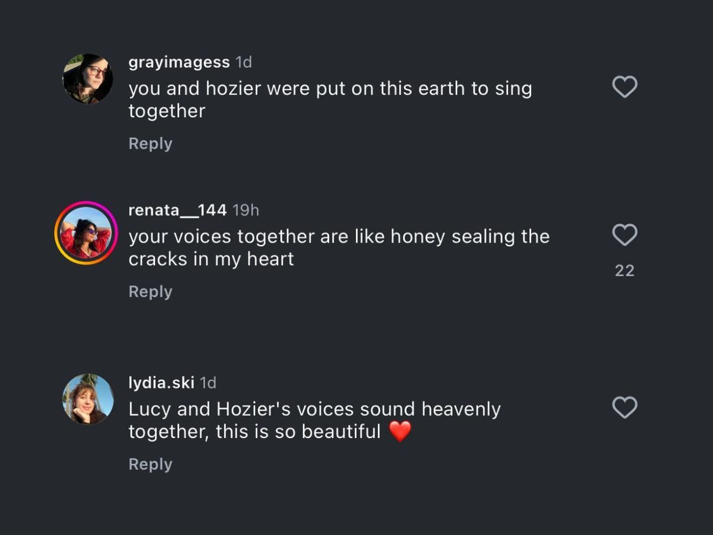
Task: Visit the renata__144 username link
Action: tap(177, 210)
